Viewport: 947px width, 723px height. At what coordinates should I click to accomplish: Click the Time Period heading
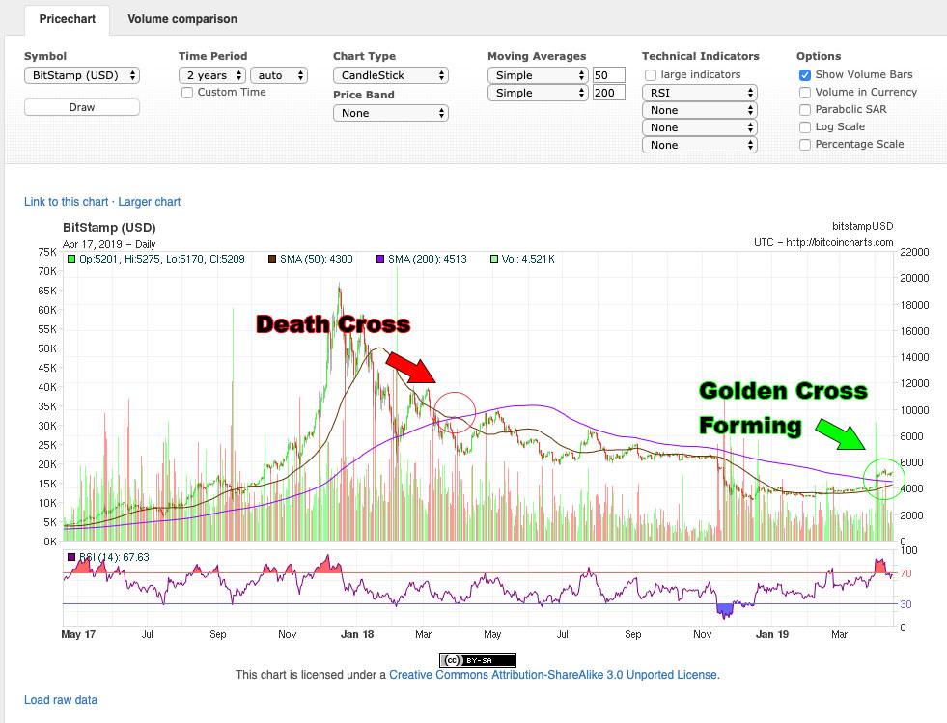pos(212,56)
